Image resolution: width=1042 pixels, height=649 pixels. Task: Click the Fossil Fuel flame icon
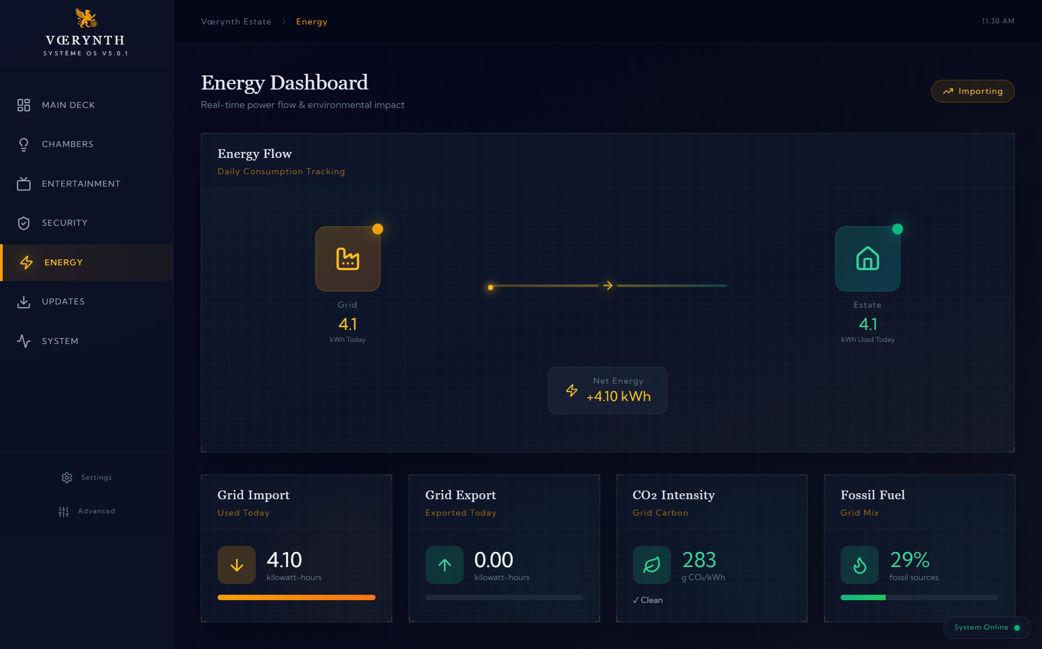click(x=860, y=565)
